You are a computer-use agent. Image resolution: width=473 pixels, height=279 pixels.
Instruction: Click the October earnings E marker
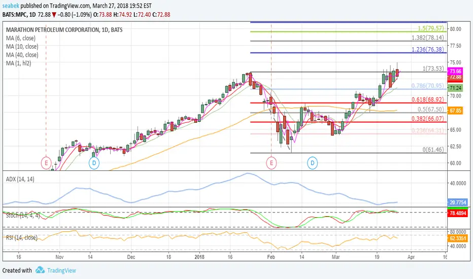tap(46, 163)
